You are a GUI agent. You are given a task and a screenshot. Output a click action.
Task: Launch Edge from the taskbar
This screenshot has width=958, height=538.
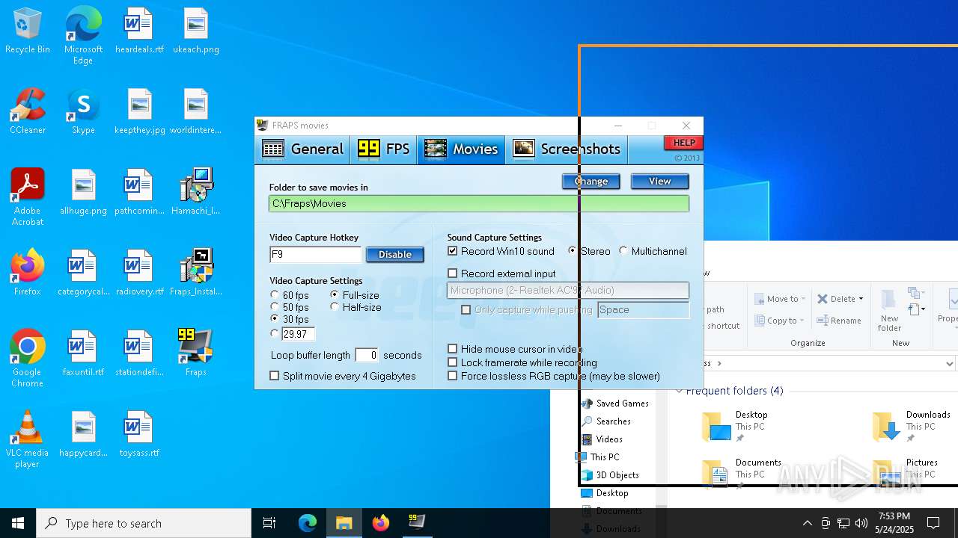pyautogui.click(x=308, y=523)
